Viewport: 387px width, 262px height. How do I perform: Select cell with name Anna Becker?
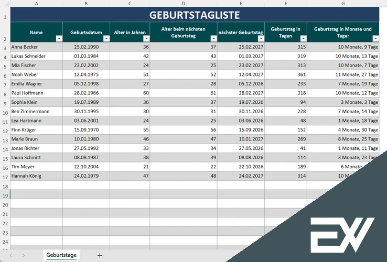click(37, 47)
